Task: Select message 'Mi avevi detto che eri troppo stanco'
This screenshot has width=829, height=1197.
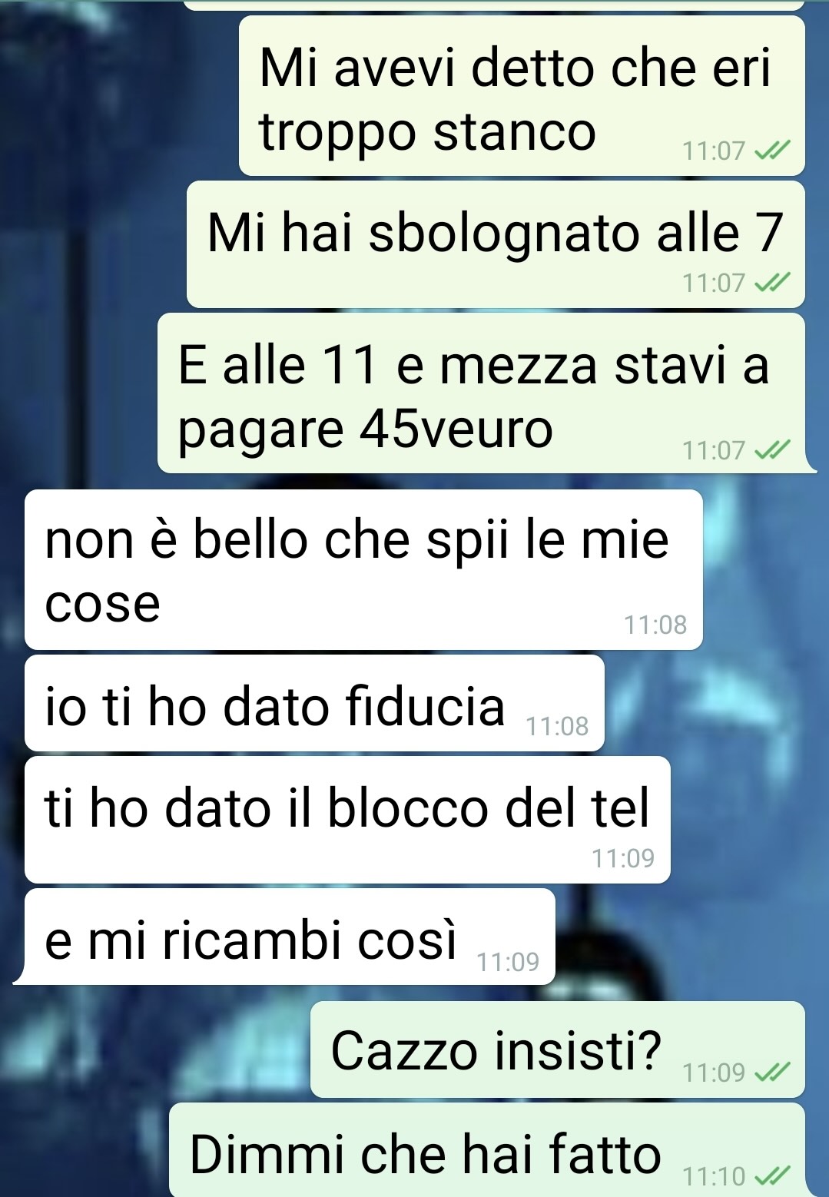Action: [522, 96]
